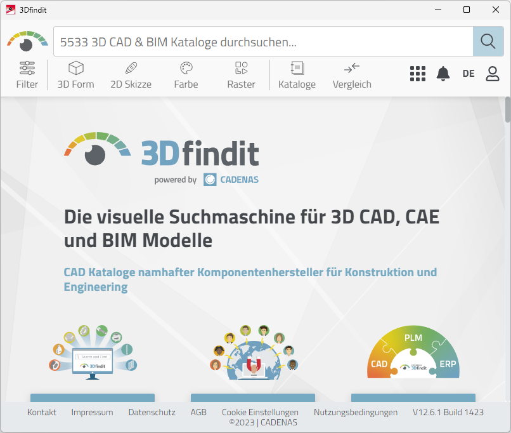Open Cookie Einstellungen settings
The width and height of the screenshot is (511, 433).
(260, 412)
